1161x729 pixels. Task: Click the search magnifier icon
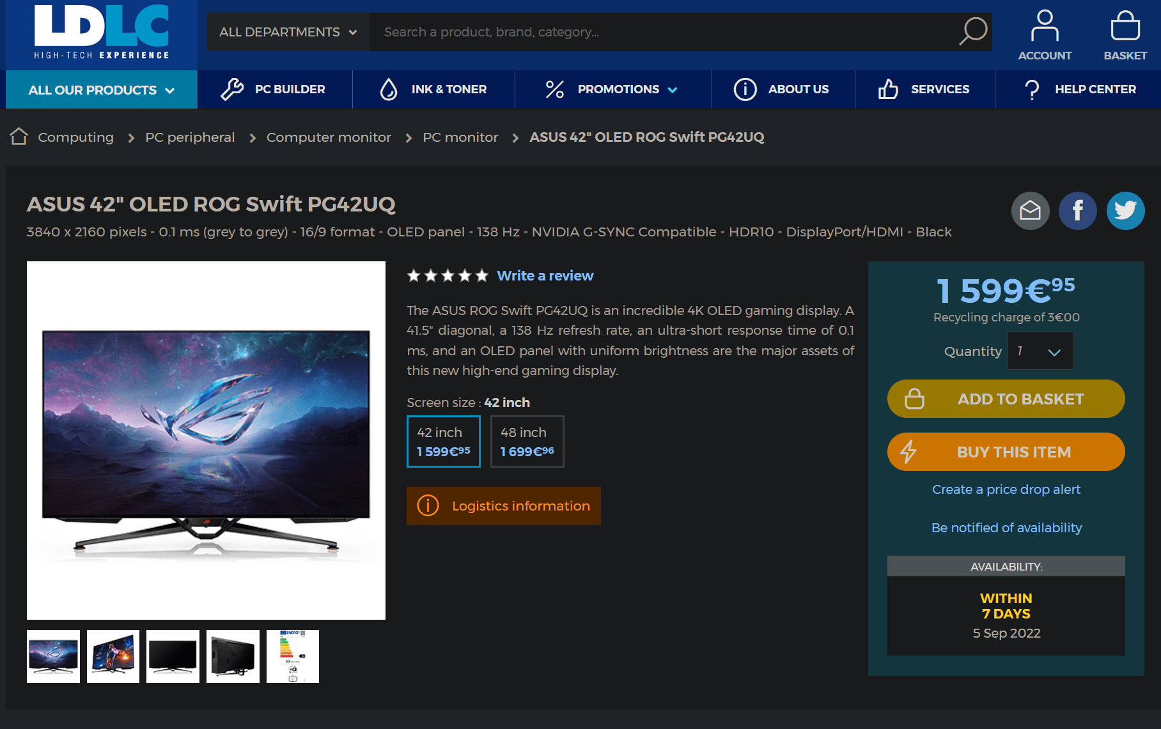[x=973, y=31]
